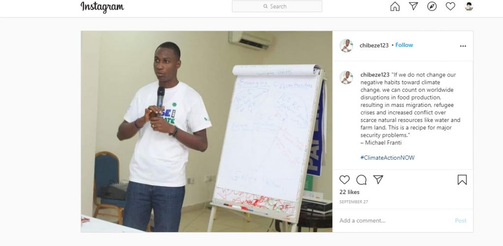
Task: Click the Post comment button
Action: 461,221
